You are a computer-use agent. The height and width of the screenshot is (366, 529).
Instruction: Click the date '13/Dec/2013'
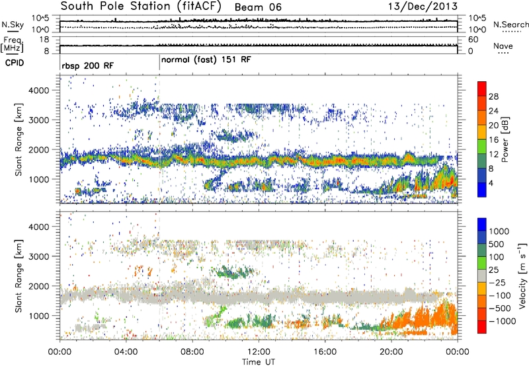(423, 6)
